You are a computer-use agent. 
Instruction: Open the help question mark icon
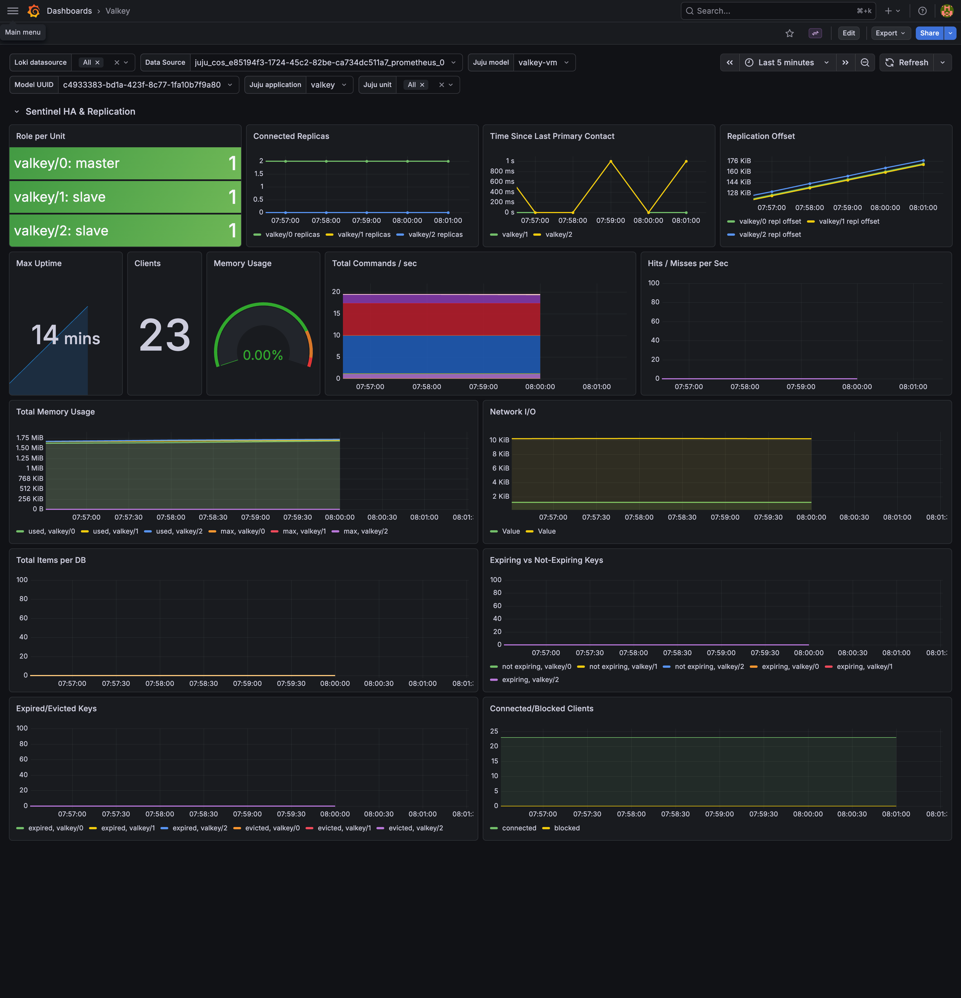[x=922, y=11]
